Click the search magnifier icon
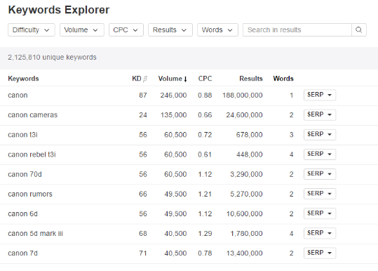This screenshot has height=271, width=378. click(359, 30)
